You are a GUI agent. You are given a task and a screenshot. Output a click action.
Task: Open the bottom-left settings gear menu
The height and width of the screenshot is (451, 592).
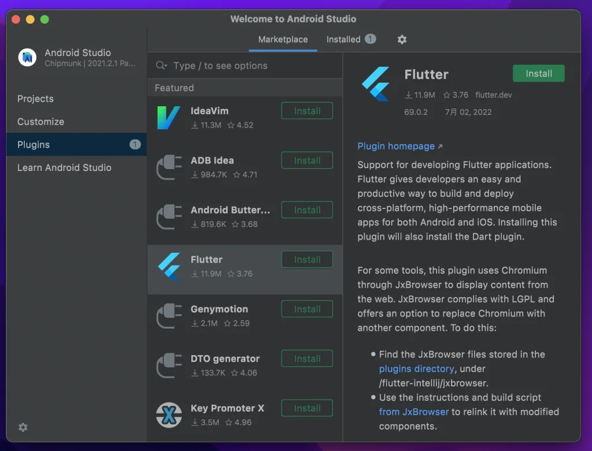coord(23,427)
